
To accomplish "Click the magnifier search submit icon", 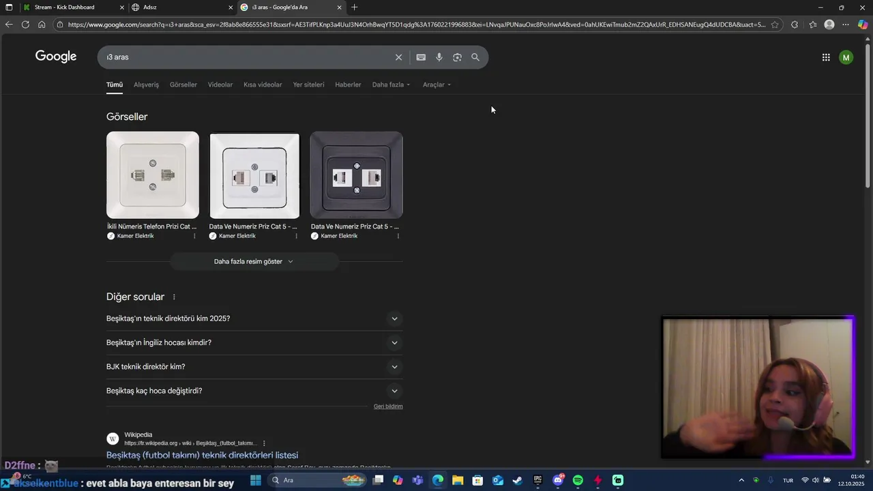I will [475, 57].
